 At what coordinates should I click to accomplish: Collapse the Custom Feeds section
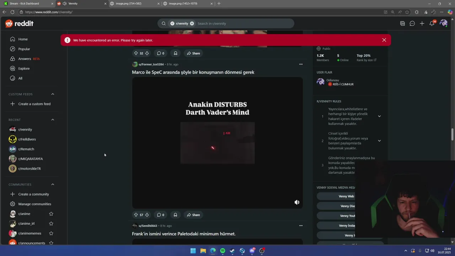pyautogui.click(x=53, y=94)
